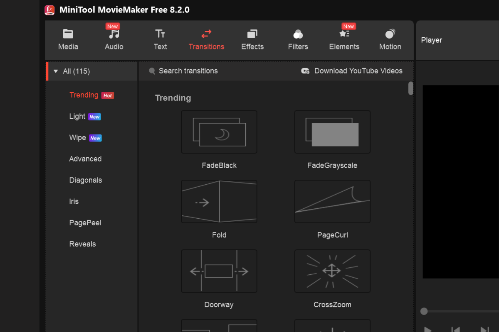Go to the Motion tab
Screen dimensions: 499x332
(x=390, y=40)
